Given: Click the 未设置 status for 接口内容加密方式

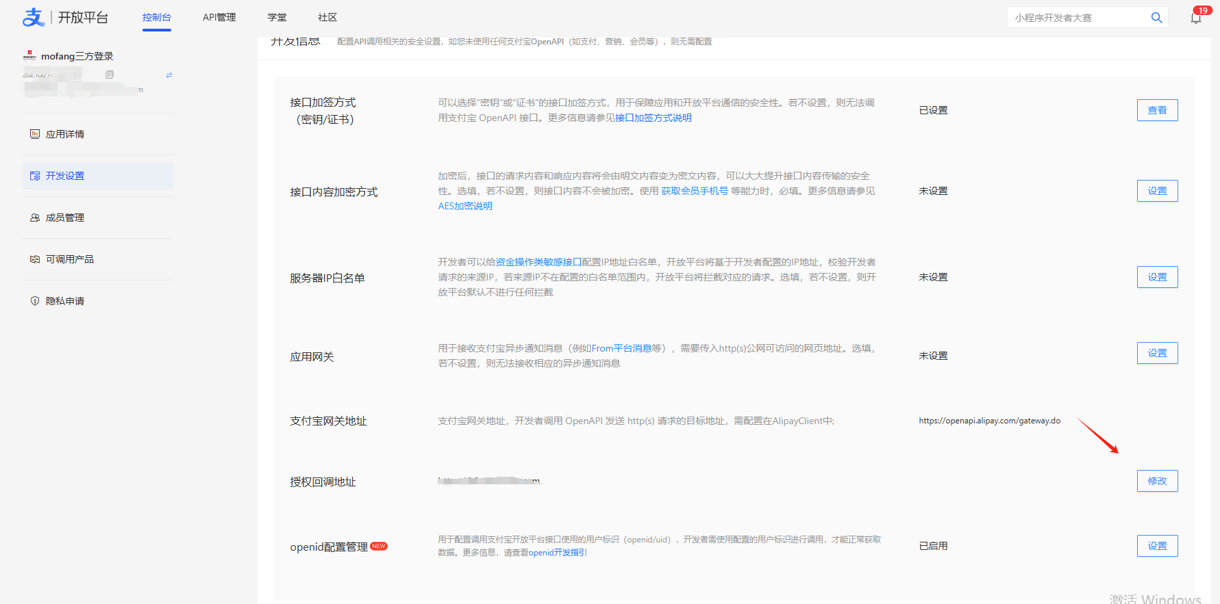Looking at the screenshot, I should pyautogui.click(x=933, y=191).
